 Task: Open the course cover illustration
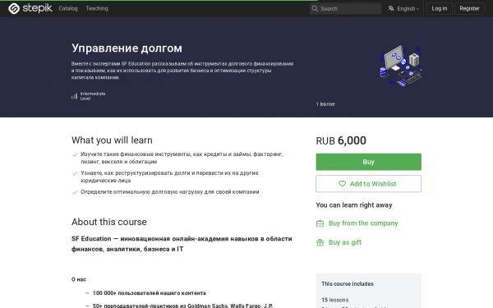401,66
